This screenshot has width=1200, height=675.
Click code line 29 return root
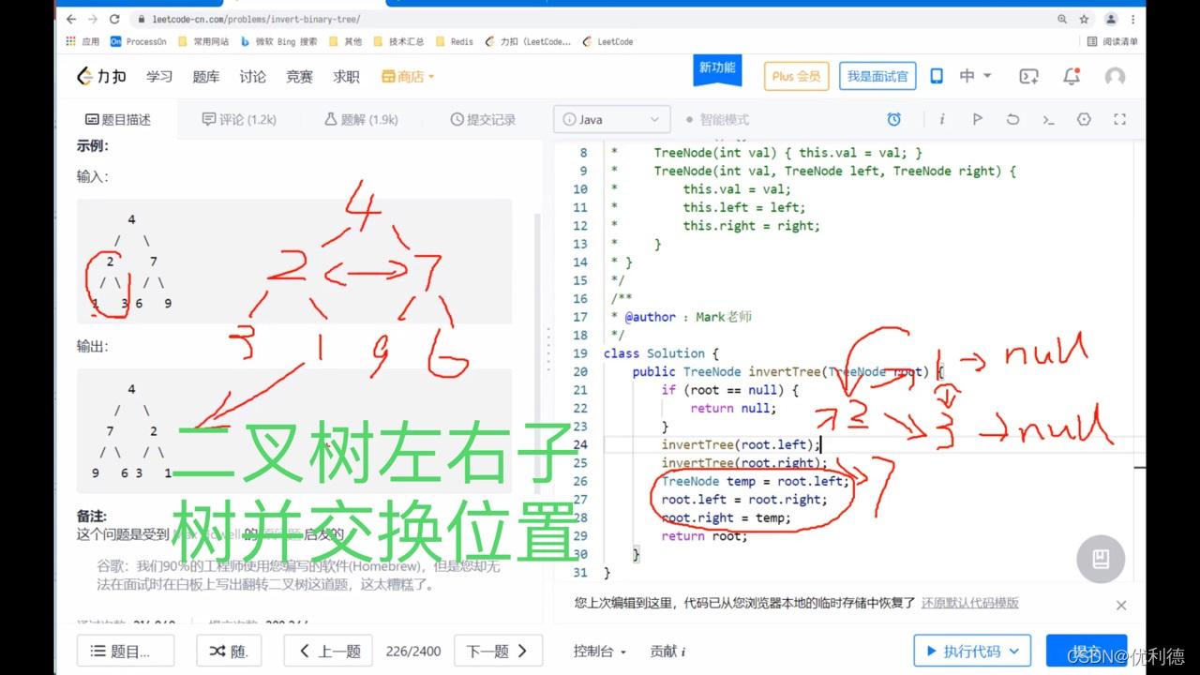(705, 535)
